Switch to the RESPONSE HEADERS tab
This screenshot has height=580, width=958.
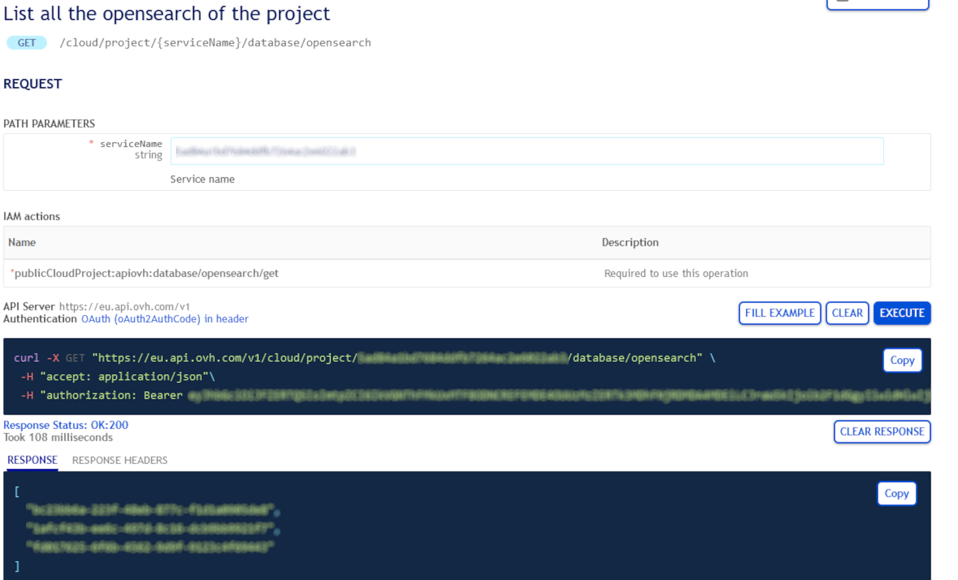point(120,460)
